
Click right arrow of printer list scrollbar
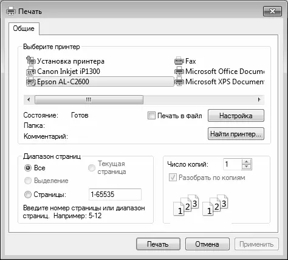coord(259,99)
